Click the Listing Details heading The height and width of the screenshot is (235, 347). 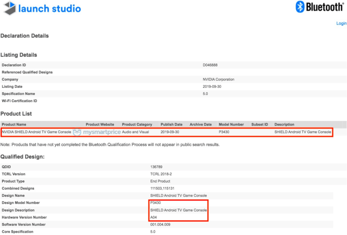[x=19, y=55]
